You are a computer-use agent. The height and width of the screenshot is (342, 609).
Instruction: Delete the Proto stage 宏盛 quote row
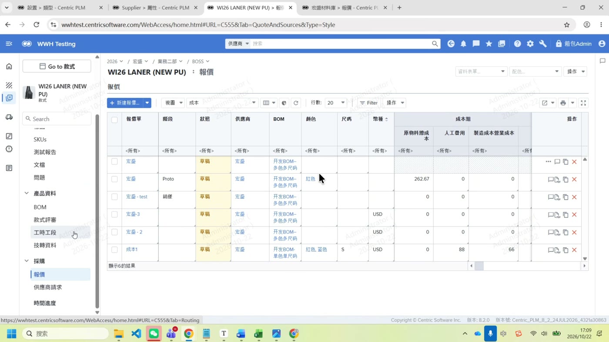point(574,179)
